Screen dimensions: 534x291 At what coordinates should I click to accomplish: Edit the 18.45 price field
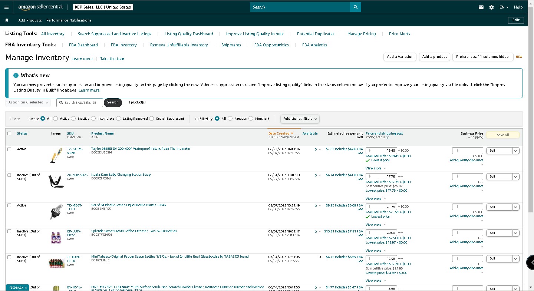pyautogui.click(x=381, y=151)
